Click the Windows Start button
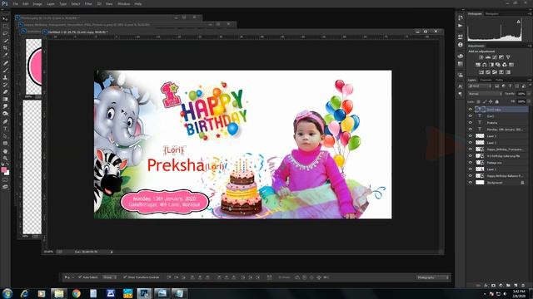The height and width of the screenshot is (299, 533). pos(7,293)
